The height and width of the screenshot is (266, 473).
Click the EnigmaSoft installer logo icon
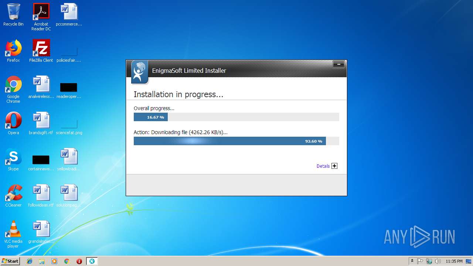click(x=139, y=72)
